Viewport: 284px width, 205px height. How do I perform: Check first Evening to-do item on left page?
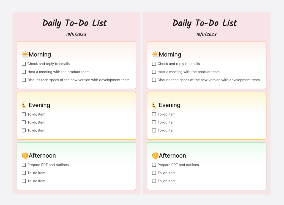24,114
